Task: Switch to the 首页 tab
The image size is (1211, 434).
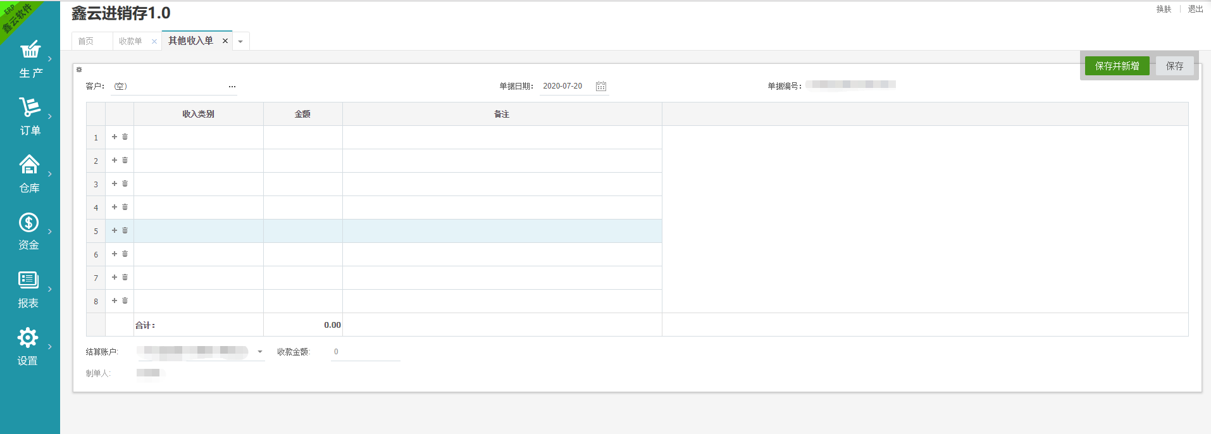Action: [x=86, y=41]
